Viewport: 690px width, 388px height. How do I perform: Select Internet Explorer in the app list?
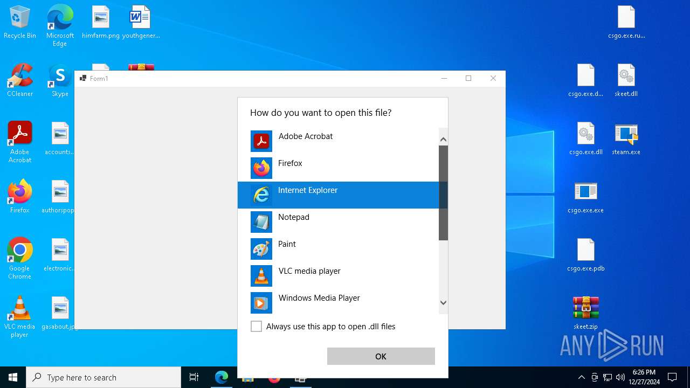click(339, 195)
